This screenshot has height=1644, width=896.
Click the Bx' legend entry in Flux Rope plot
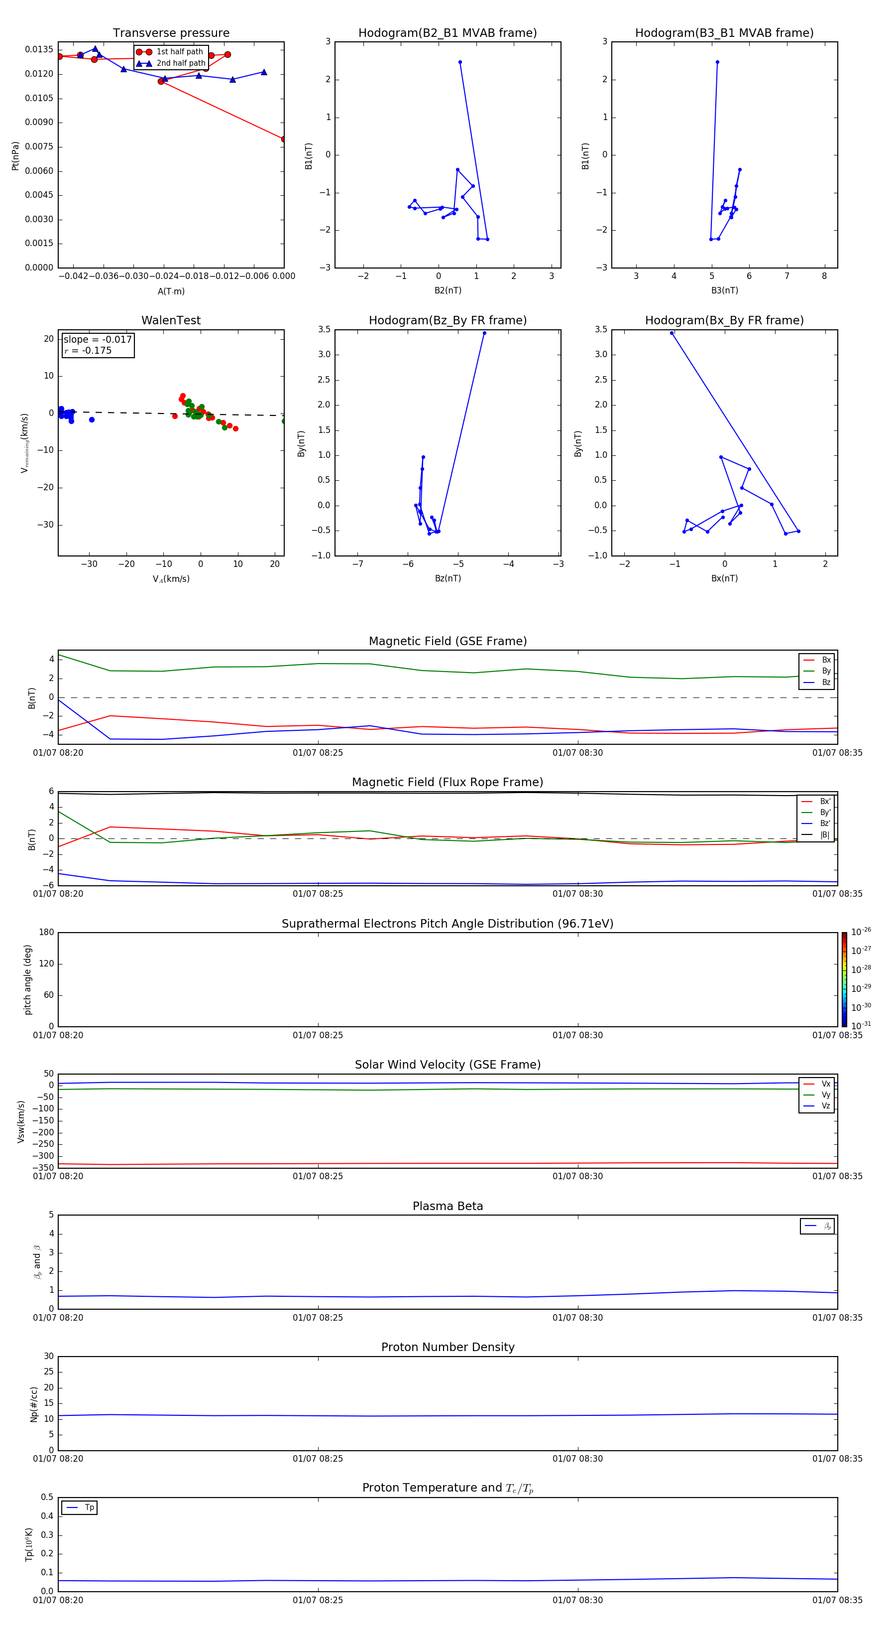816,802
